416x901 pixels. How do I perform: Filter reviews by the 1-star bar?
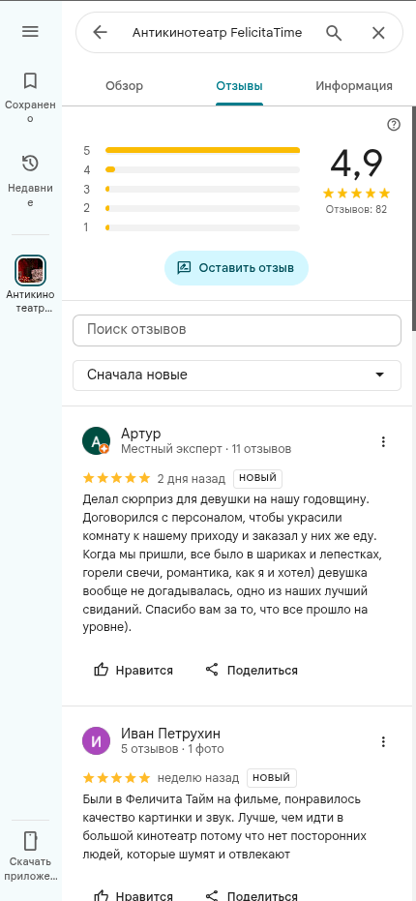point(202,227)
